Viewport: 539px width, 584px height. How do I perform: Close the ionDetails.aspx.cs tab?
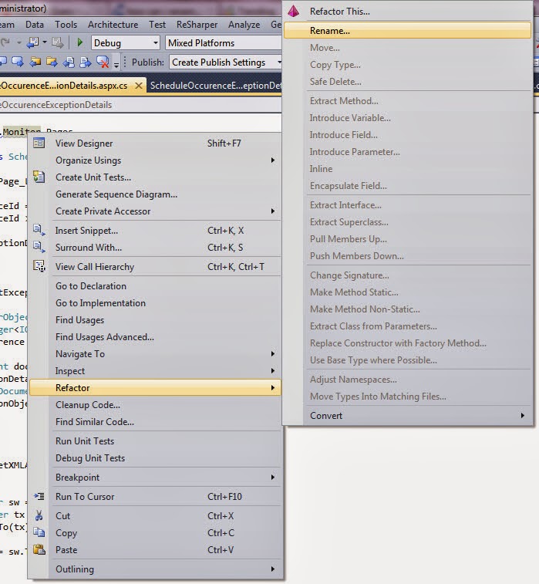pyautogui.click(x=139, y=86)
